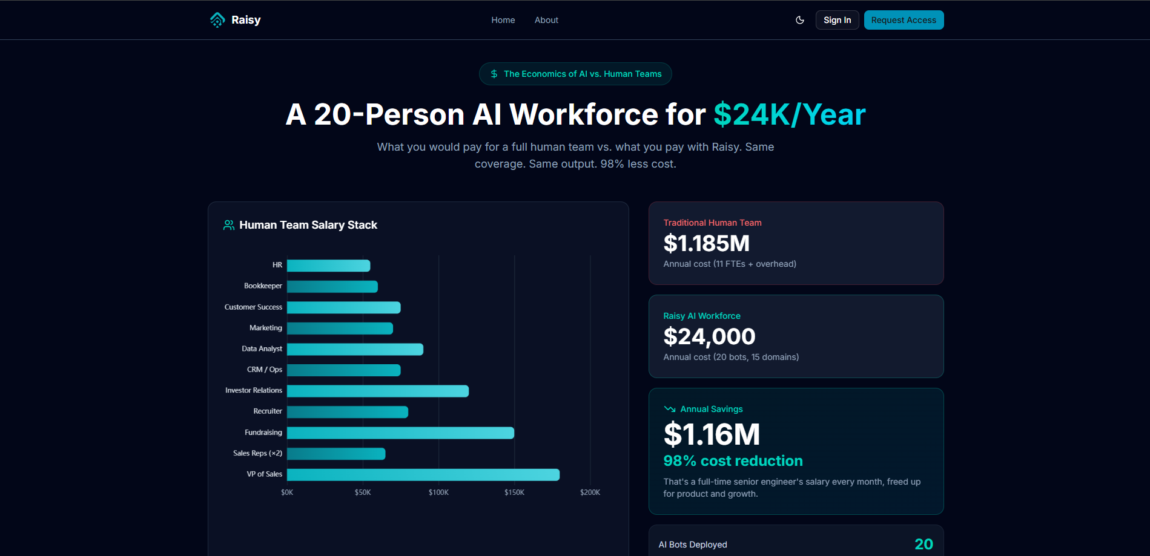The height and width of the screenshot is (556, 1150).
Task: Select the Customer Success salary bar
Action: coord(344,307)
